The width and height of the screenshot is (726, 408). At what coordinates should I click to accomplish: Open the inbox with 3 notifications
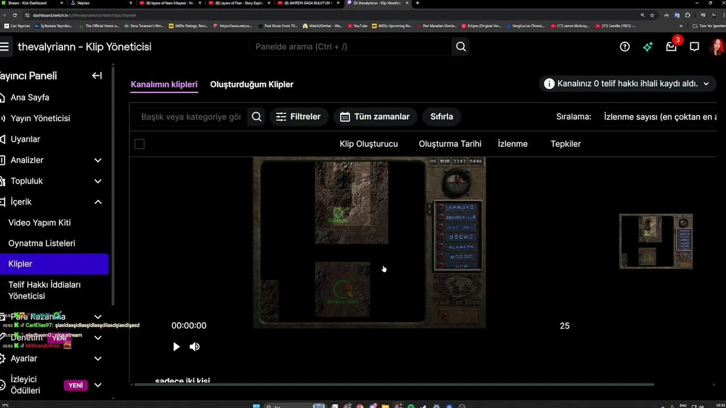[672, 46]
